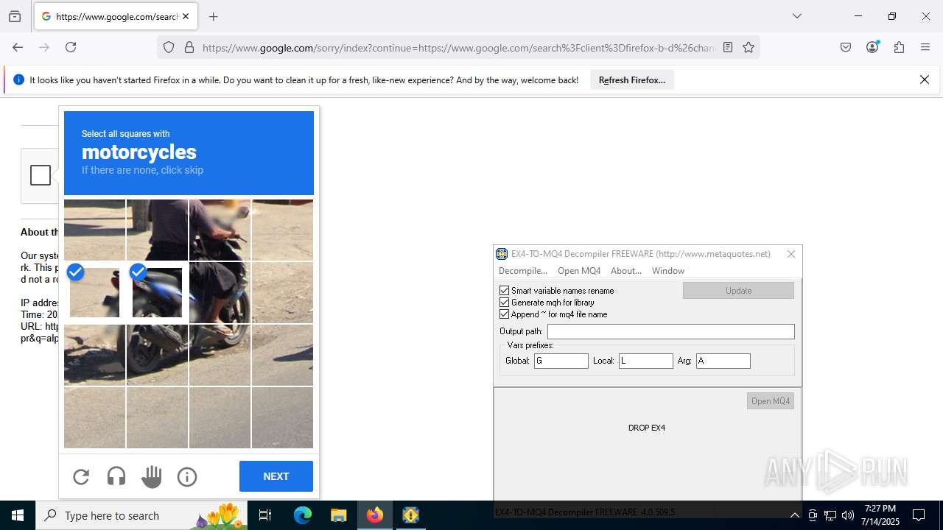Image resolution: width=943 pixels, height=530 pixels.
Task: Click the tracking protection shield icon
Action: click(x=169, y=48)
